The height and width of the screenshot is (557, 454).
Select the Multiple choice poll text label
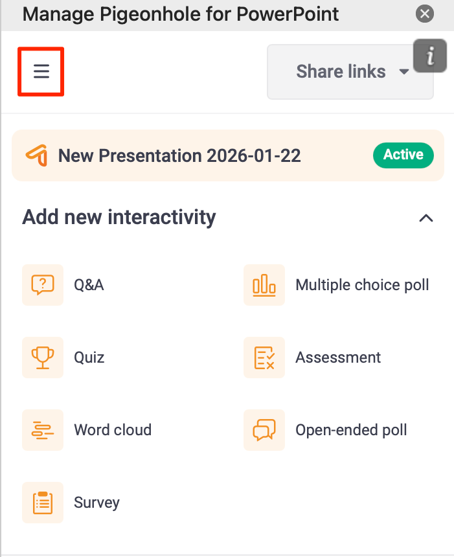[362, 285]
